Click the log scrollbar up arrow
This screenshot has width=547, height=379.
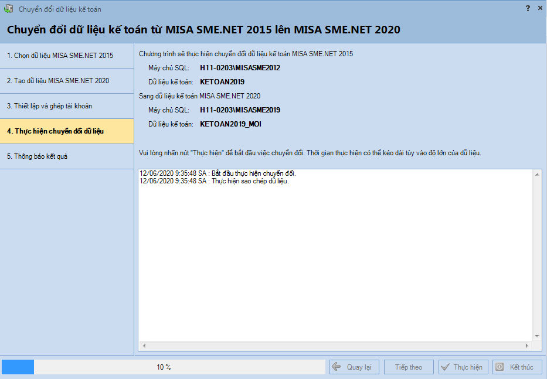click(x=537, y=175)
